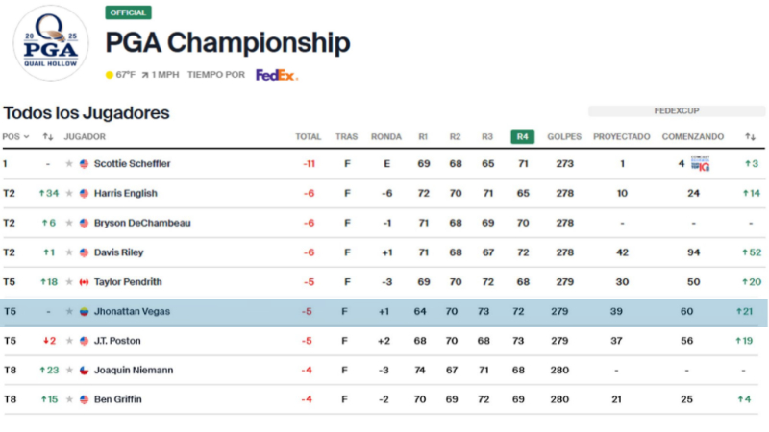The width and height of the screenshot is (769, 432).
Task: Sort by the POS column dropdown
Action: (x=15, y=137)
